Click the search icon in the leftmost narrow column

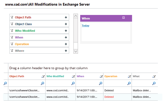click(x=5, y=83)
